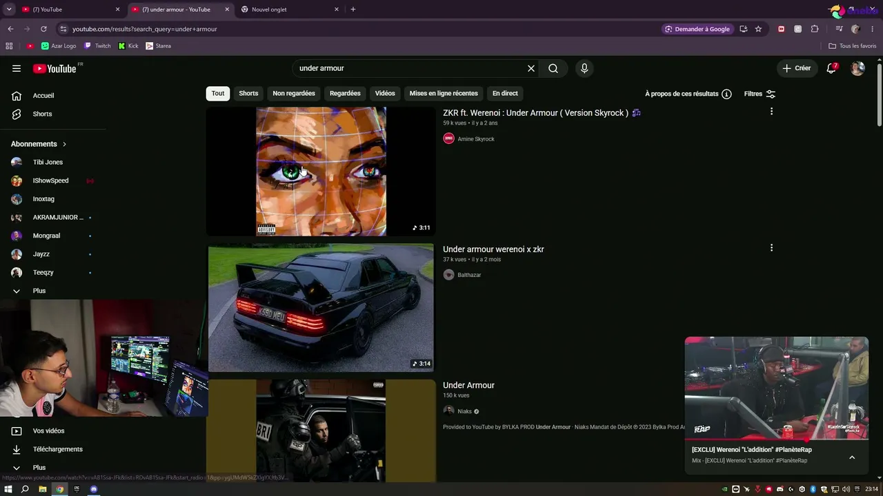Go back in browser history

10,29
